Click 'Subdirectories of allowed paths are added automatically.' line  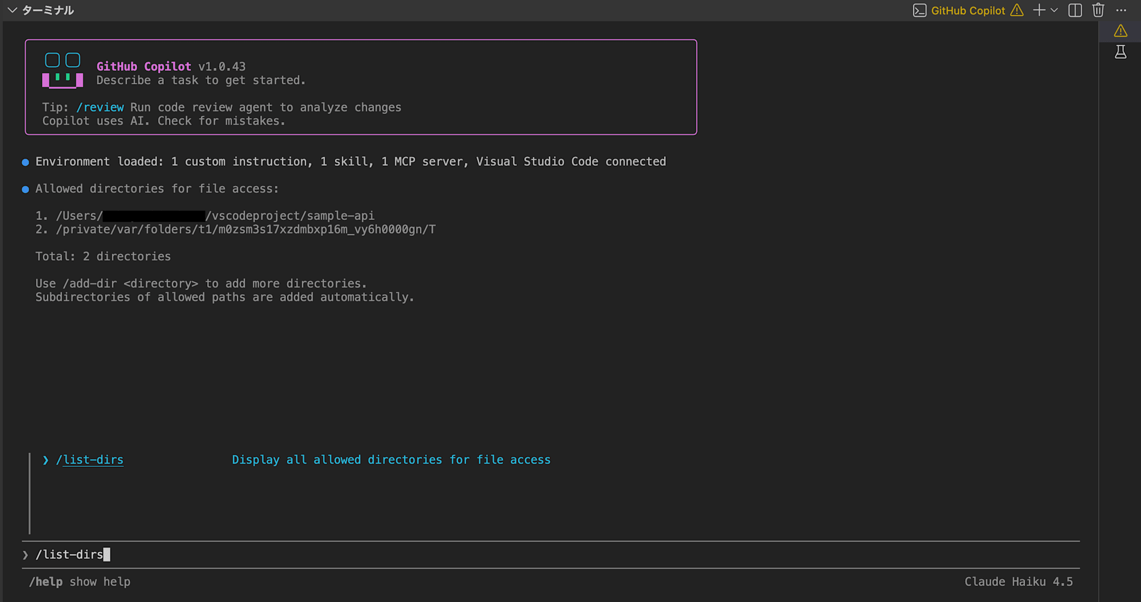(x=225, y=297)
